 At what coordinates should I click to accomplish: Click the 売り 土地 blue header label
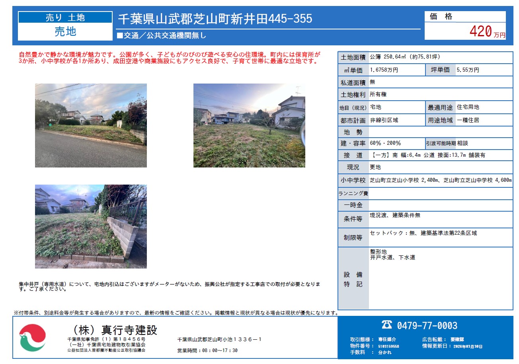65,18
